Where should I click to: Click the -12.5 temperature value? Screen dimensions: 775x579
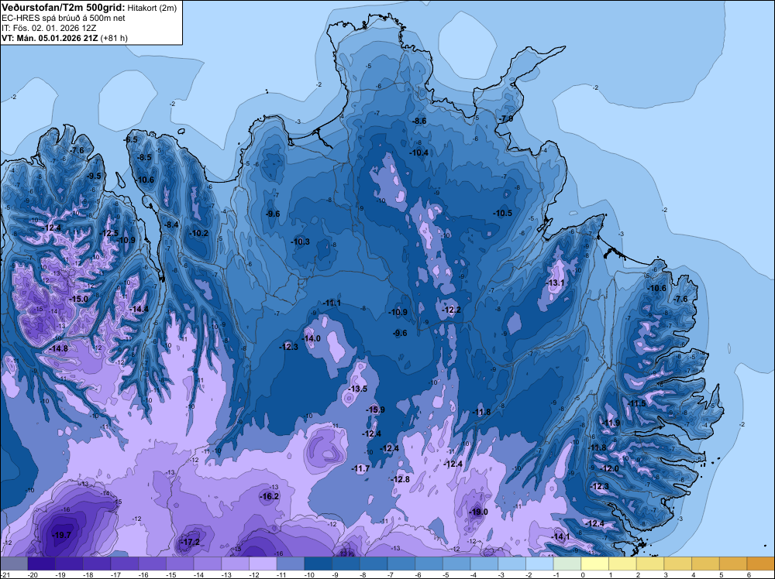[108, 234]
